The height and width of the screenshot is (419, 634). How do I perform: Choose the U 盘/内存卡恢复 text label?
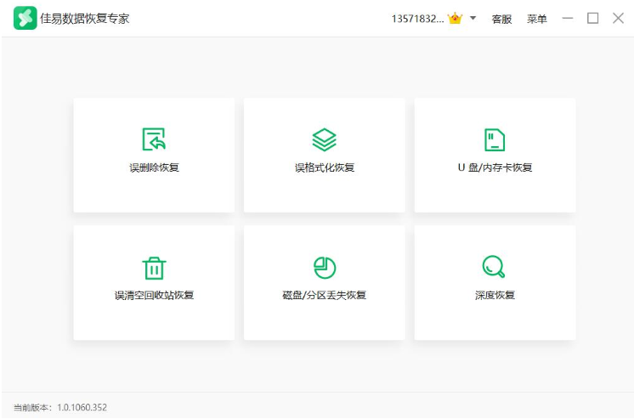pos(495,167)
